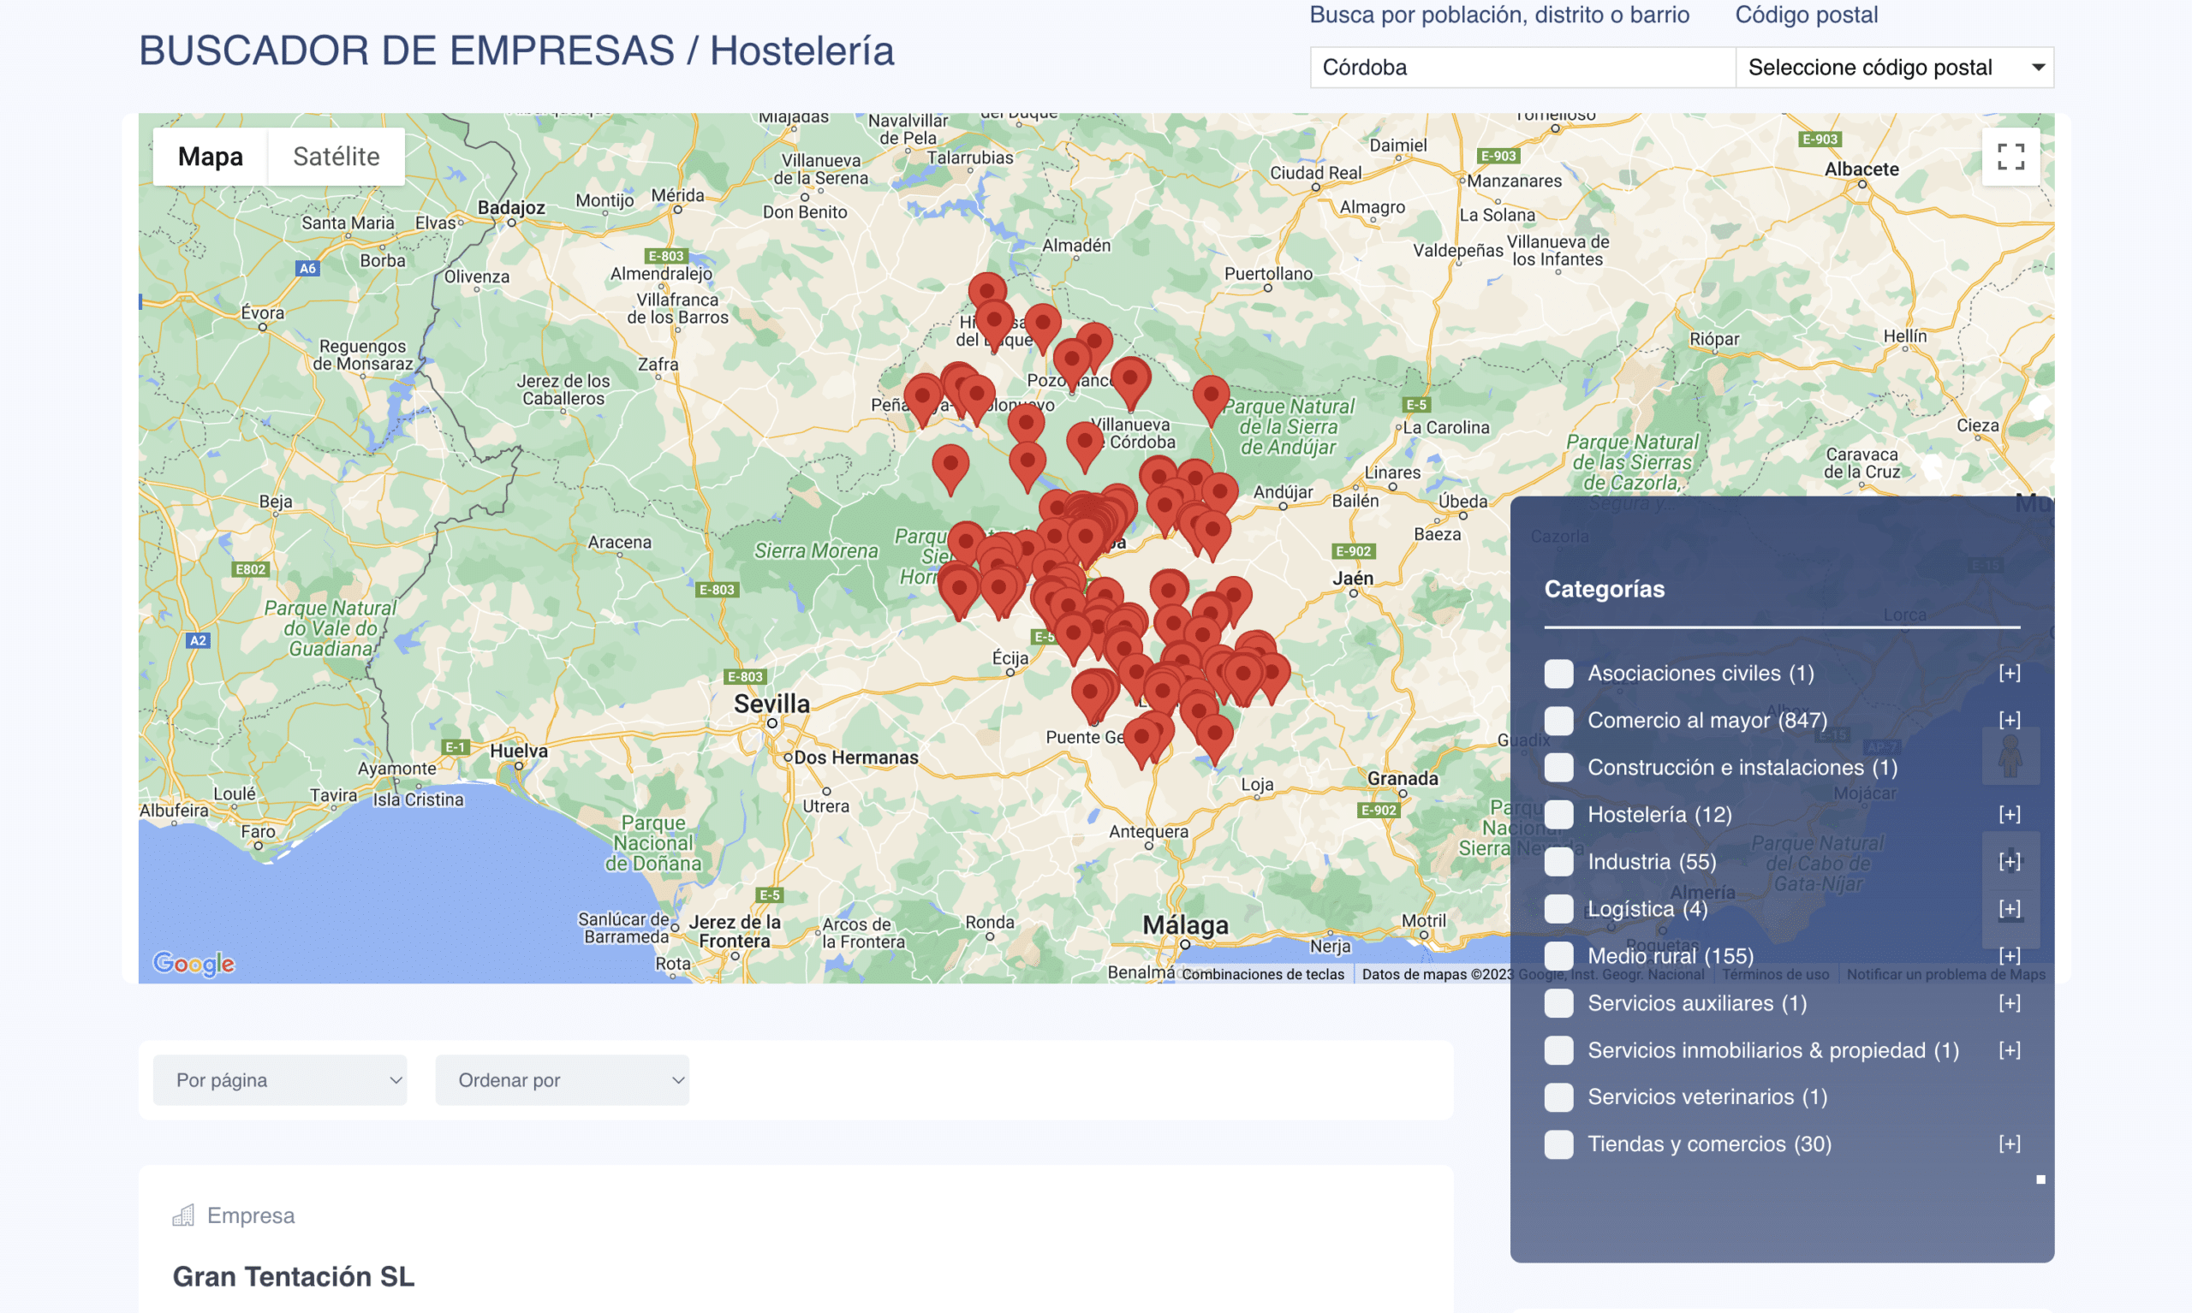This screenshot has height=1313, width=2192.
Task: Toggle the Hostelería category checkbox
Action: coord(1558,814)
